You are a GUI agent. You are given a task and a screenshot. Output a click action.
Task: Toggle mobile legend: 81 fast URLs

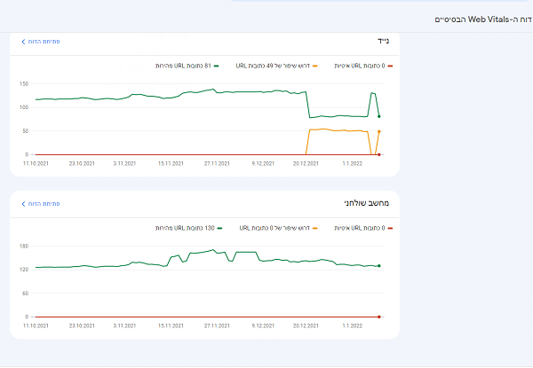click(x=187, y=66)
